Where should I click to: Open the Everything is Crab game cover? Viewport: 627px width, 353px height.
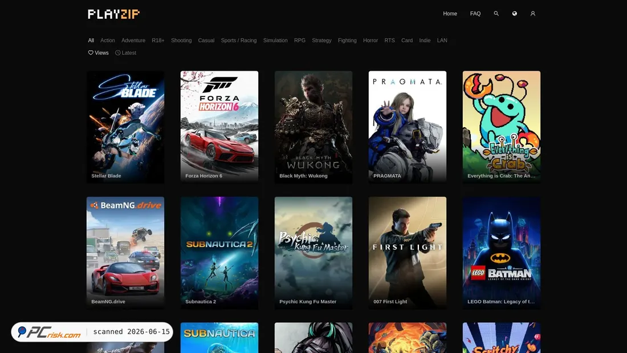[x=502, y=127]
